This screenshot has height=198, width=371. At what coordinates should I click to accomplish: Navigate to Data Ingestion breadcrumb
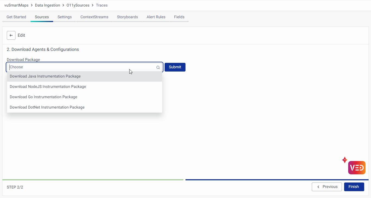[48, 5]
